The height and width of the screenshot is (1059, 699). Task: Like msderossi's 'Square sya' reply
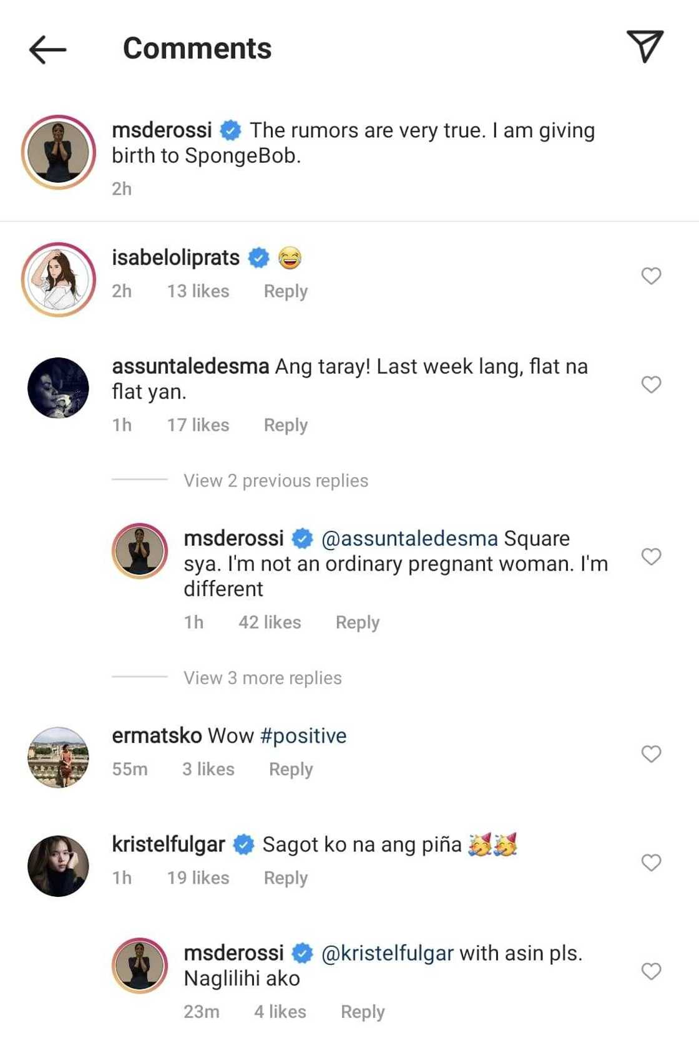point(651,556)
